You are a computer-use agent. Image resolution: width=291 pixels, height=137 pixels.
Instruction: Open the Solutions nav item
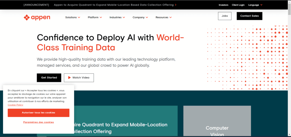71,17
